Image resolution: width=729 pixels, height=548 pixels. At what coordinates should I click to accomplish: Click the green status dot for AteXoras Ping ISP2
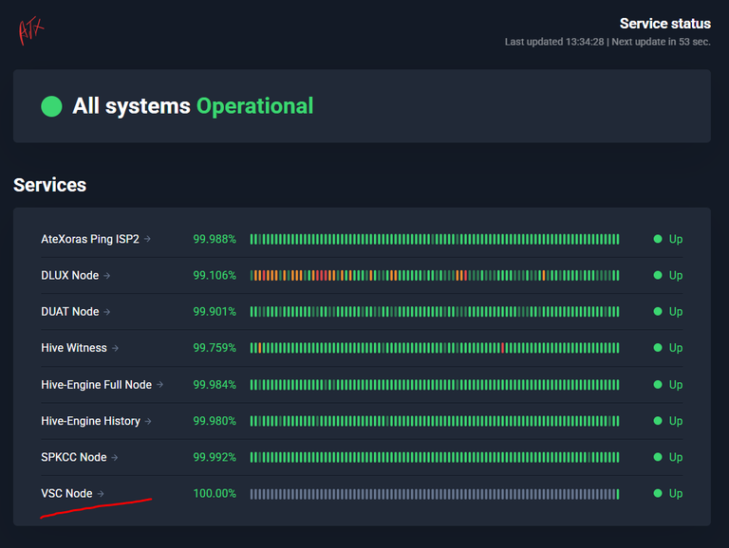tap(658, 239)
